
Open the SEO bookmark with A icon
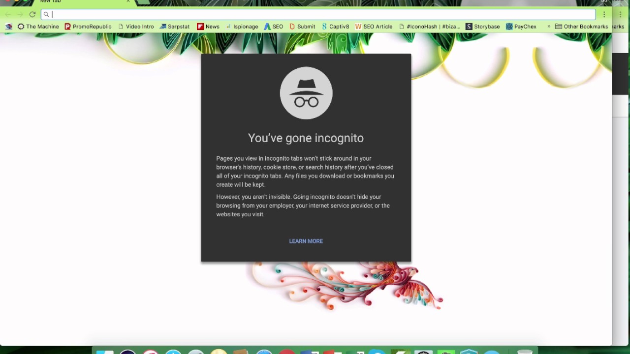point(274,27)
